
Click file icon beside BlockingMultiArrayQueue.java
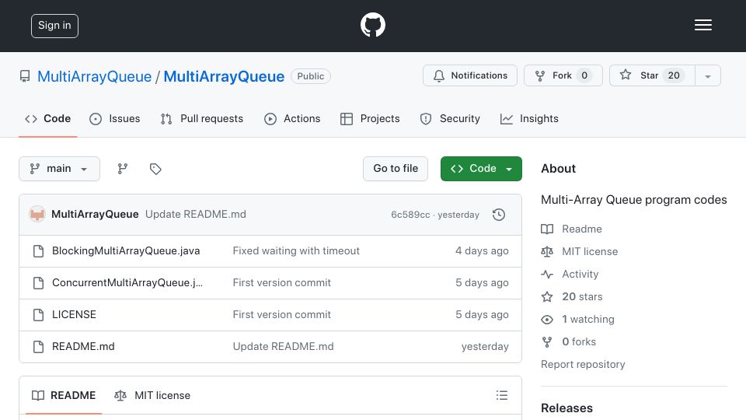pos(39,251)
